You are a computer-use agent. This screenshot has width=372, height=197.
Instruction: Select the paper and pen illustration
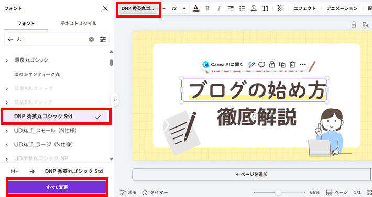click(x=182, y=133)
